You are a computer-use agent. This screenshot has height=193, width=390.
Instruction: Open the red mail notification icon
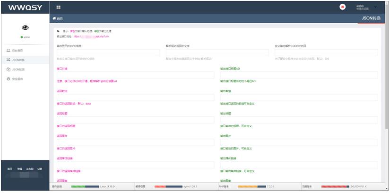(343, 7)
